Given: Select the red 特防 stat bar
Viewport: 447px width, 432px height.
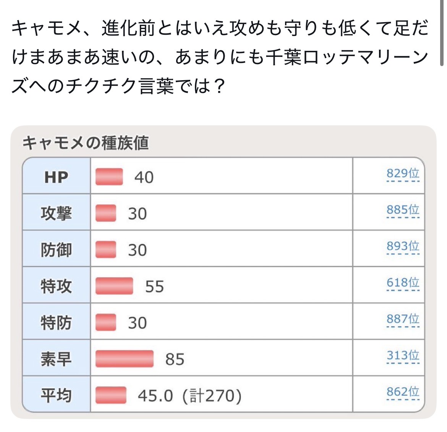Looking at the screenshot, I should tap(106, 323).
